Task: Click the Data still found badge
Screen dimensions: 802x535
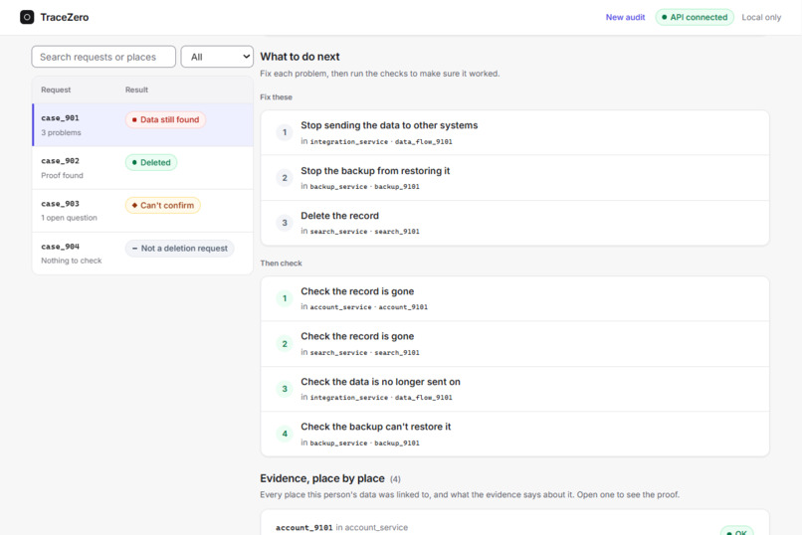Action: [x=165, y=119]
